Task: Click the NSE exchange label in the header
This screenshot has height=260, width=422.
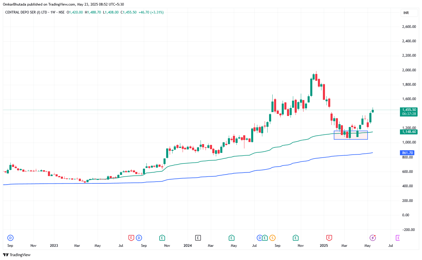Action: (x=61, y=12)
